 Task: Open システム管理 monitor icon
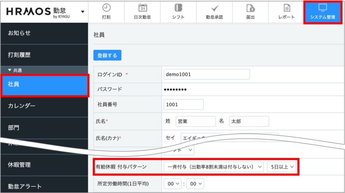point(322,8)
